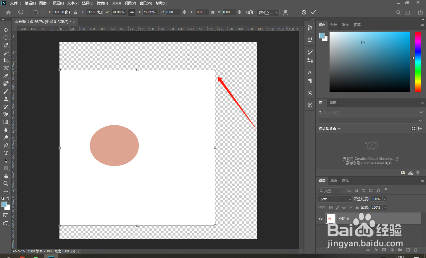The height and width of the screenshot is (258, 426).
Task: Select the Pen tool
Action: point(6,145)
